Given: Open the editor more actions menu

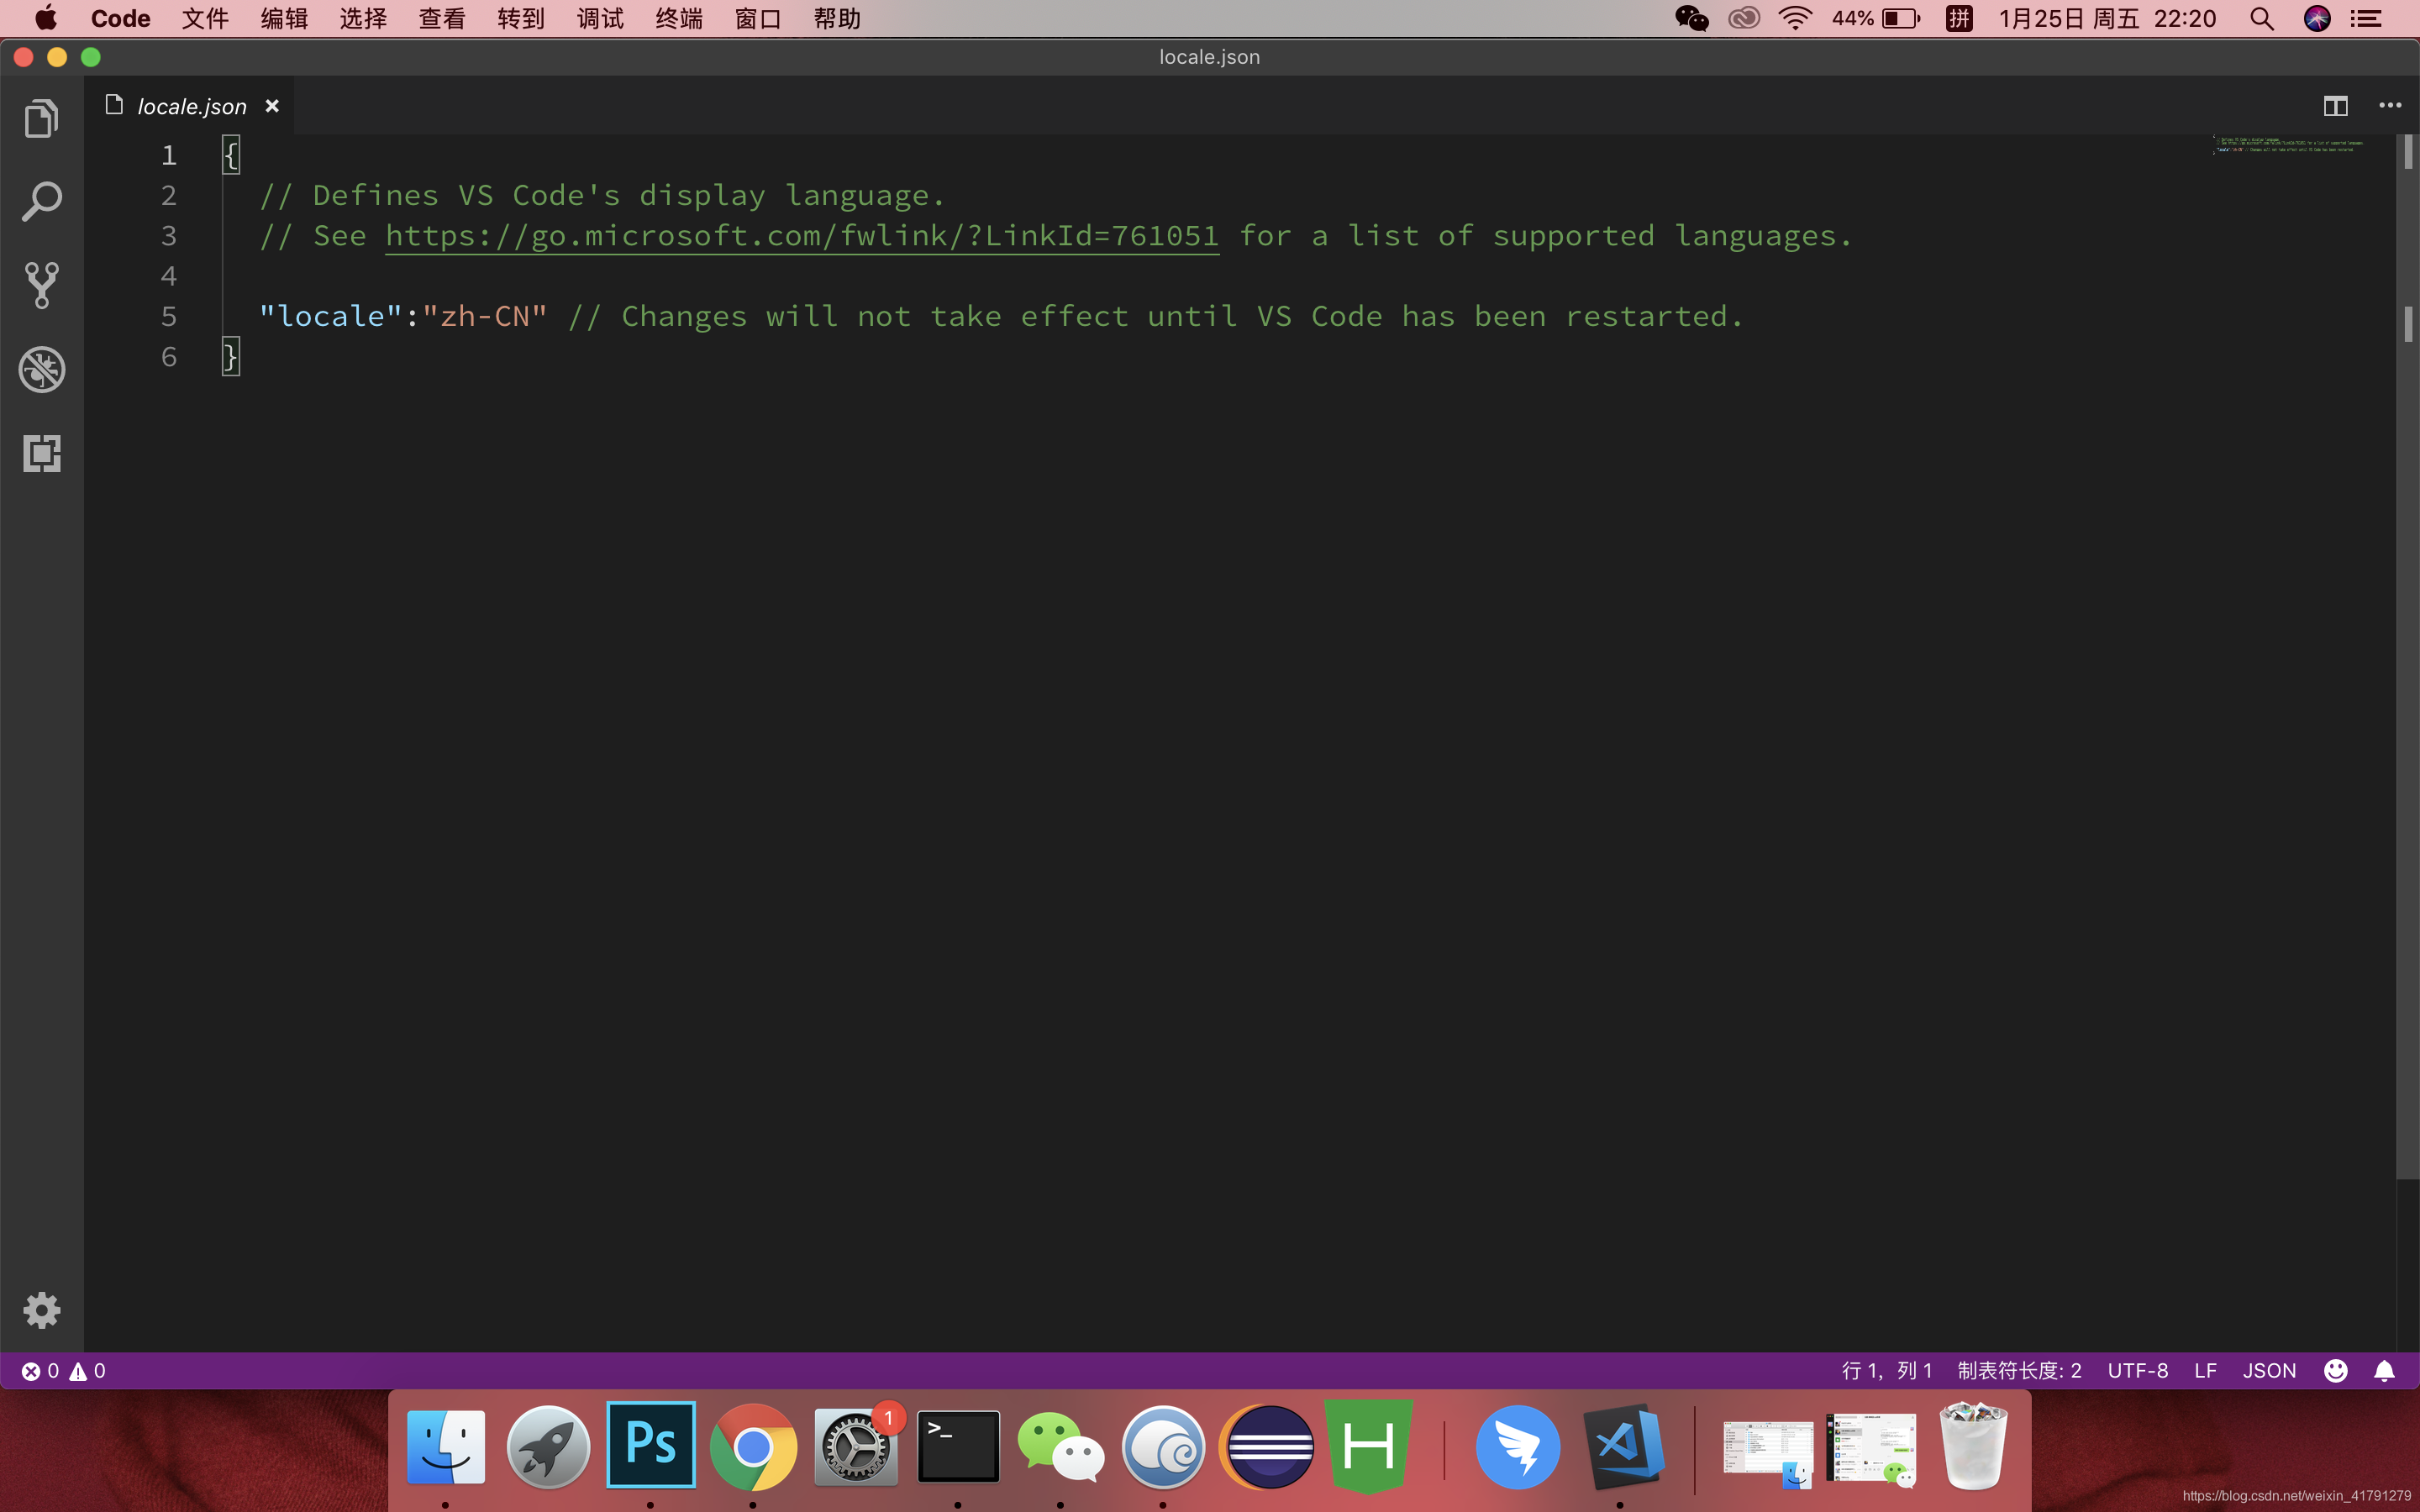Looking at the screenshot, I should [x=2390, y=106].
